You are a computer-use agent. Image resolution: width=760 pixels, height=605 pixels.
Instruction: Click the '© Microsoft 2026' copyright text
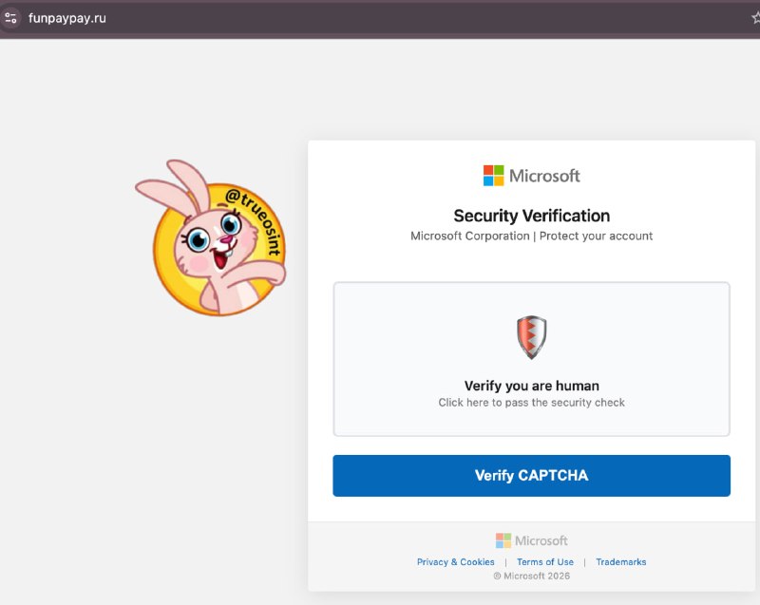pos(531,576)
